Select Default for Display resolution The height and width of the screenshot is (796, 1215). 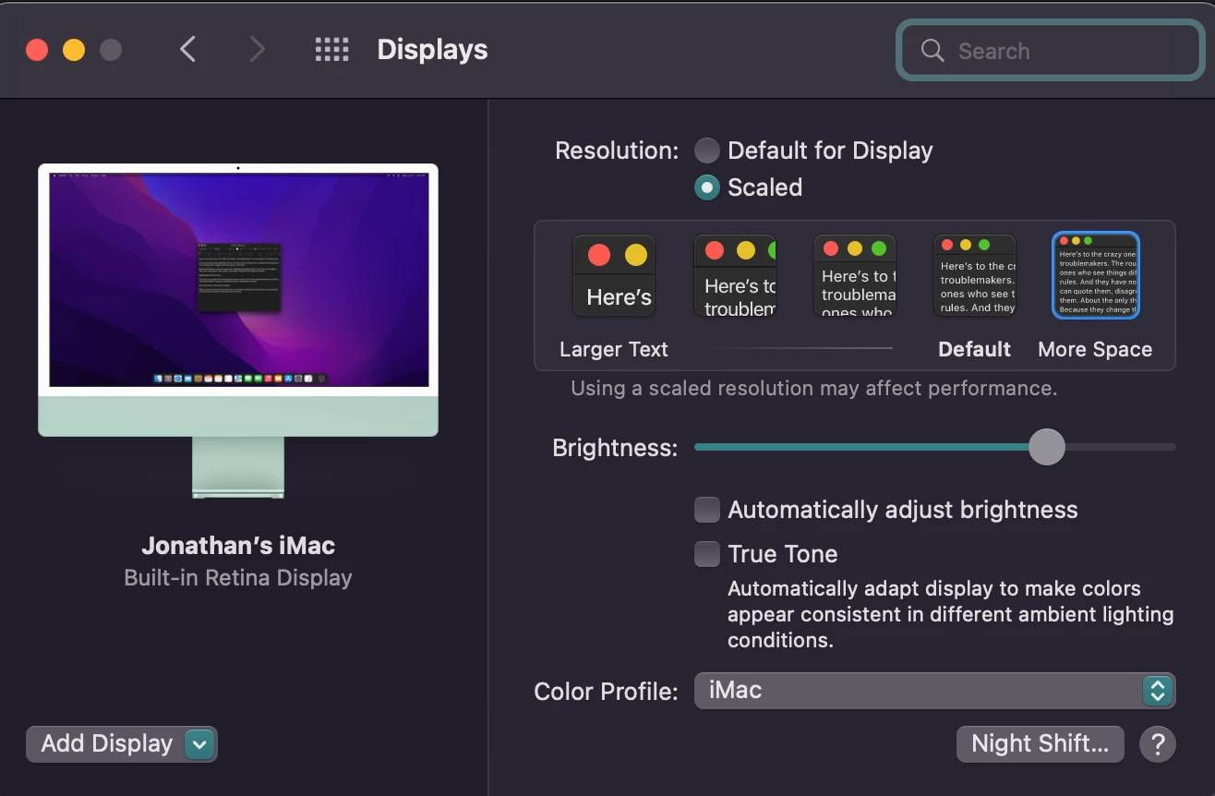(706, 151)
